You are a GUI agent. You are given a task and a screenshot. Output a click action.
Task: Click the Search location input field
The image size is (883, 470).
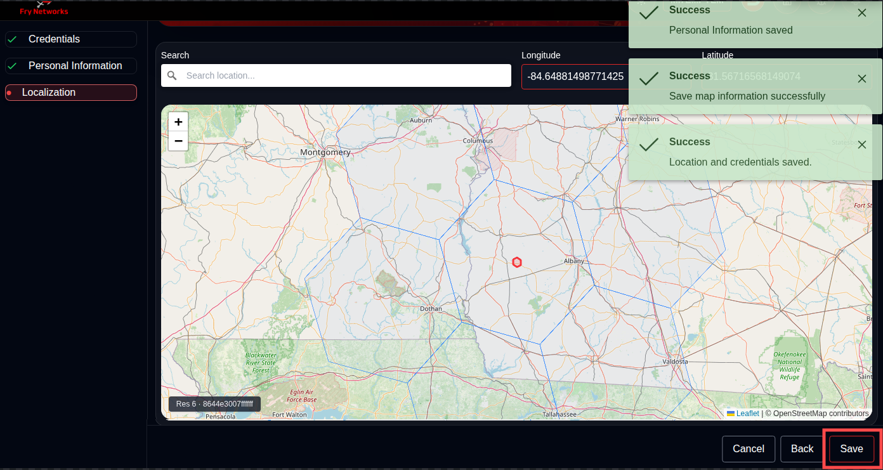click(344, 75)
